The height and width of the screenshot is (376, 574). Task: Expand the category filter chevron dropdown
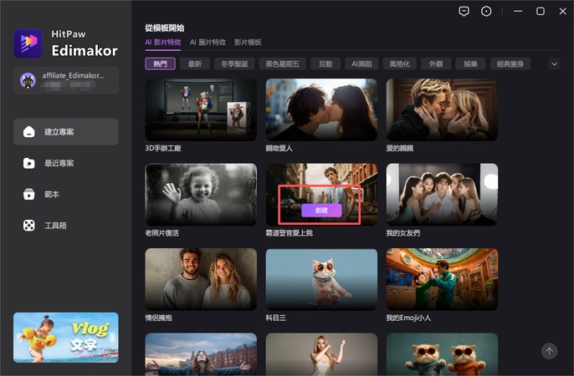554,64
